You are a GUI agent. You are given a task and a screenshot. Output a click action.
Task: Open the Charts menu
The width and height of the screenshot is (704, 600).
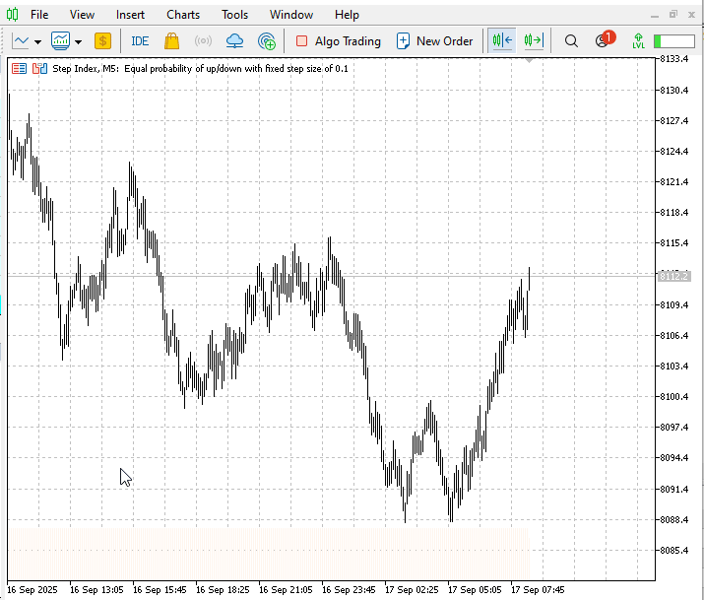(183, 15)
